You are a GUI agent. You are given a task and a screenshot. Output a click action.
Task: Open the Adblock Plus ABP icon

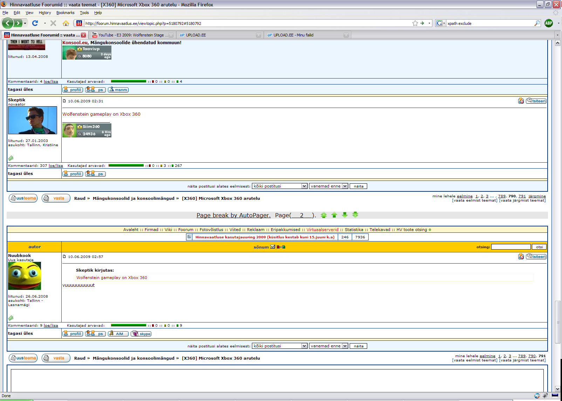(x=549, y=23)
